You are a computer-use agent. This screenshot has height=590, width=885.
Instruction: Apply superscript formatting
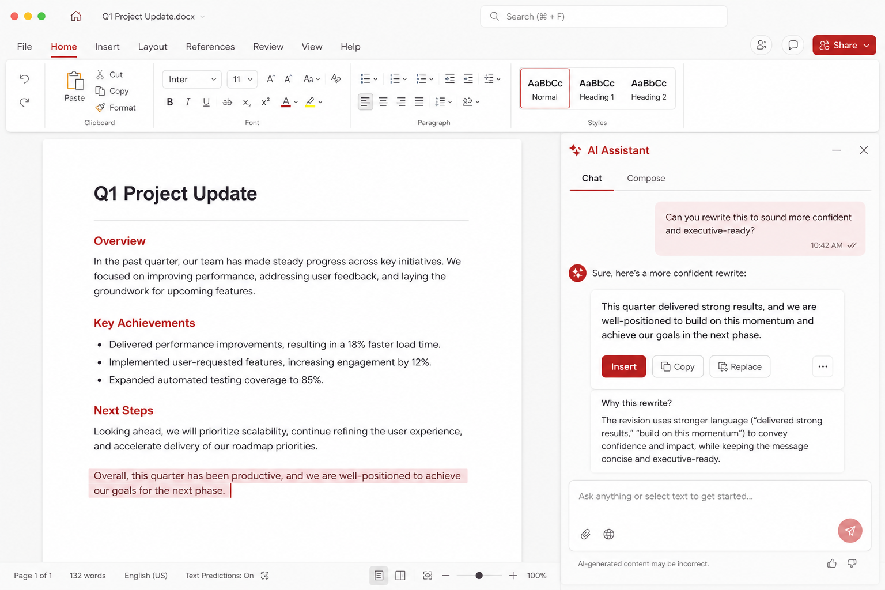265,102
